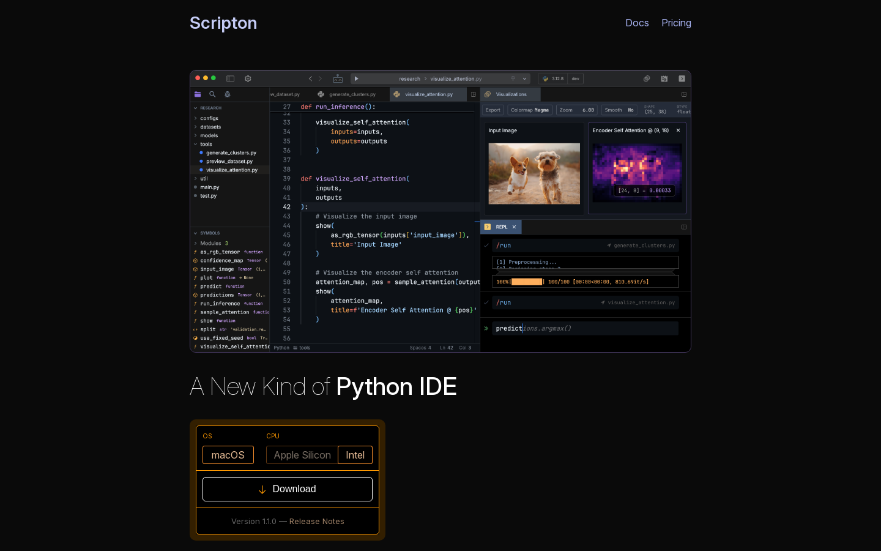Viewport: 881px width, 551px height.
Task: Switch to the partially shown dataset.py tab
Action: (285, 94)
